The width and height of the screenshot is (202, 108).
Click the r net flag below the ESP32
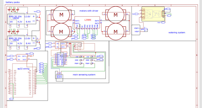pyautogui.click(x=11, y=99)
